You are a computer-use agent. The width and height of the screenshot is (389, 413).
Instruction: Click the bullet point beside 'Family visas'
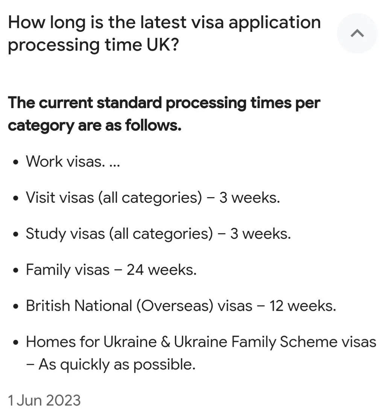coord(15,271)
